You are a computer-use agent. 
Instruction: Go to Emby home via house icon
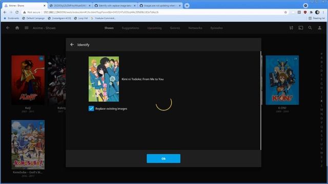point(17,28)
